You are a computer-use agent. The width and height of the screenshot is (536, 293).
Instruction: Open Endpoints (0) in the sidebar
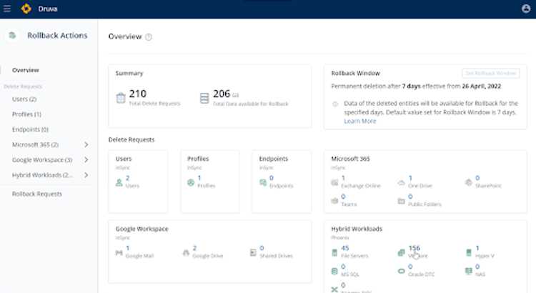coord(30,129)
